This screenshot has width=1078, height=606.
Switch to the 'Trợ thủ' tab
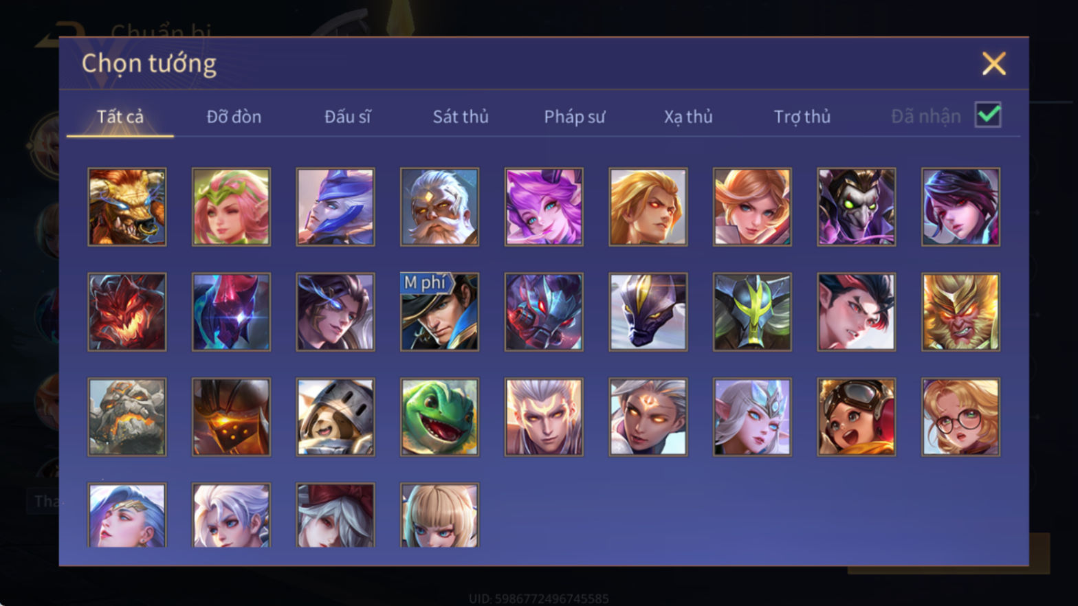pyautogui.click(x=802, y=117)
